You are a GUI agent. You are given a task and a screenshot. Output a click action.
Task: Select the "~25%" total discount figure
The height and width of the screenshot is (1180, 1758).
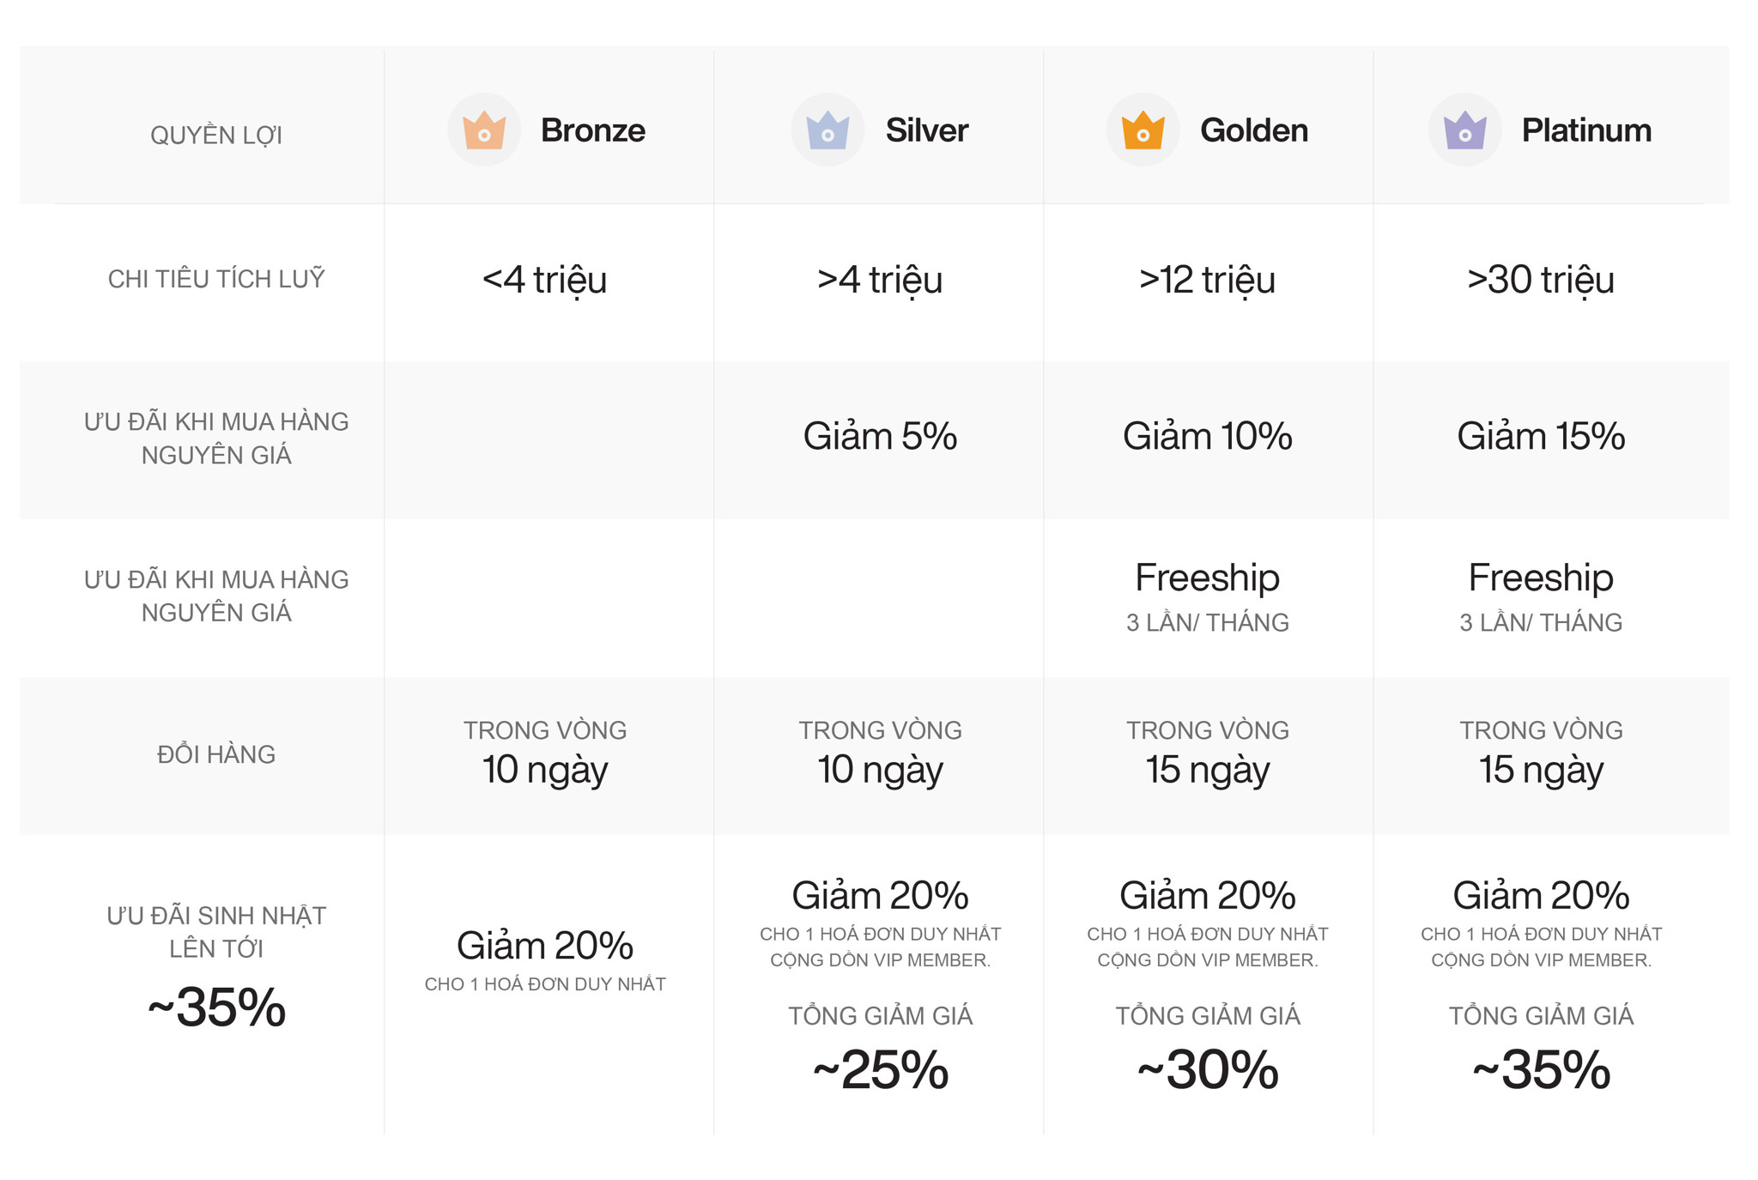(880, 1070)
